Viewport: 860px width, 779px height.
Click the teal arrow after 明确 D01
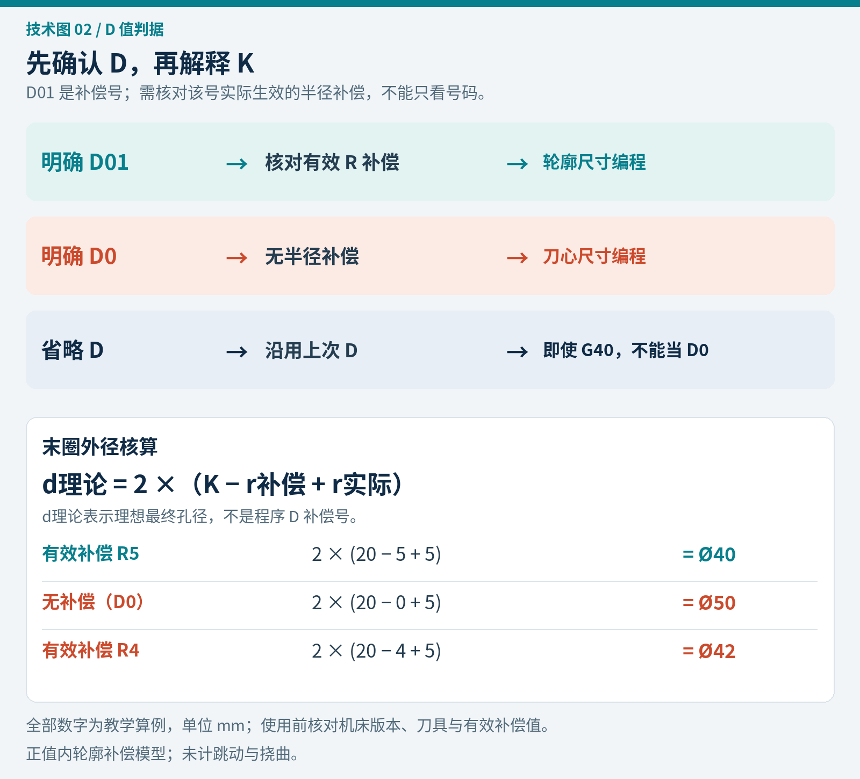(x=237, y=163)
